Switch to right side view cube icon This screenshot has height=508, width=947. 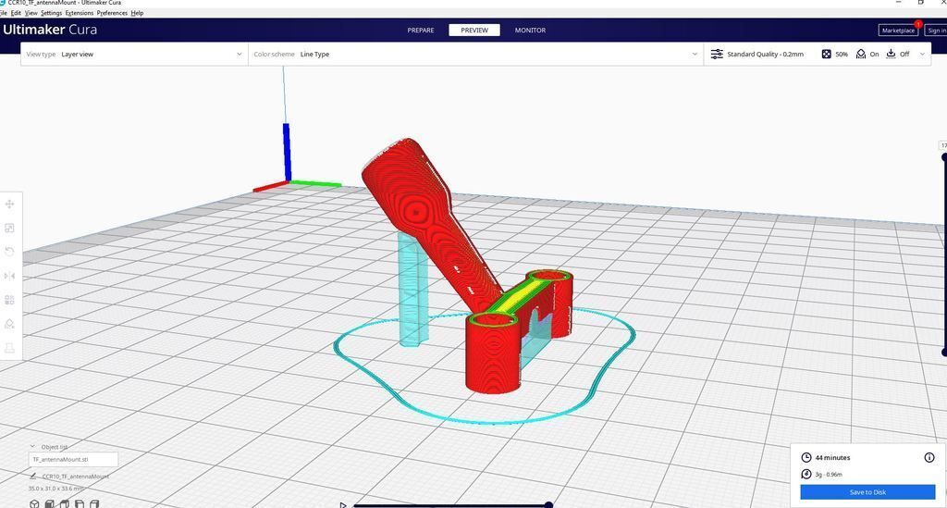[94, 503]
